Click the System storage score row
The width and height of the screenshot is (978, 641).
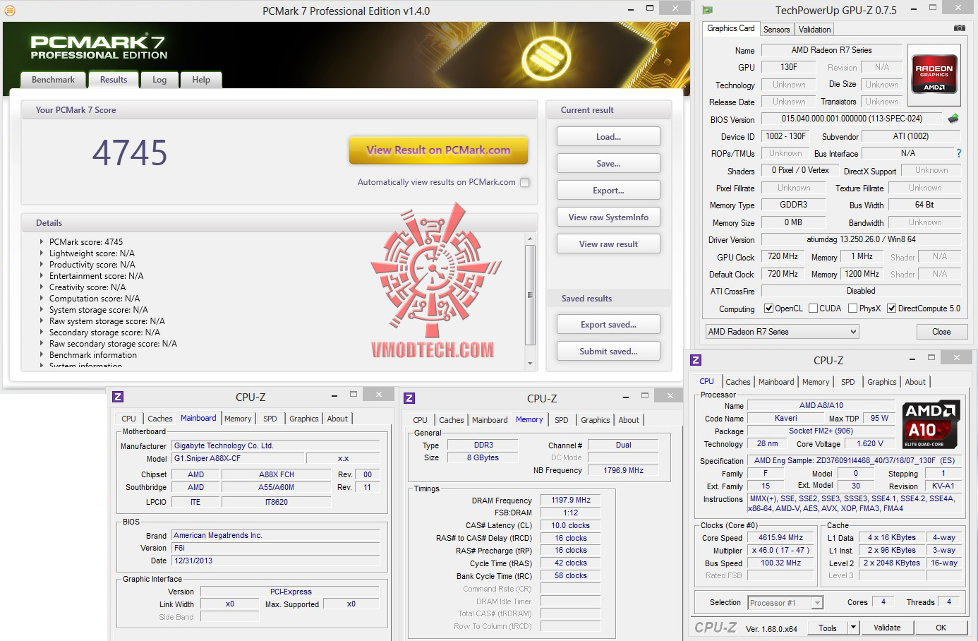click(98, 309)
